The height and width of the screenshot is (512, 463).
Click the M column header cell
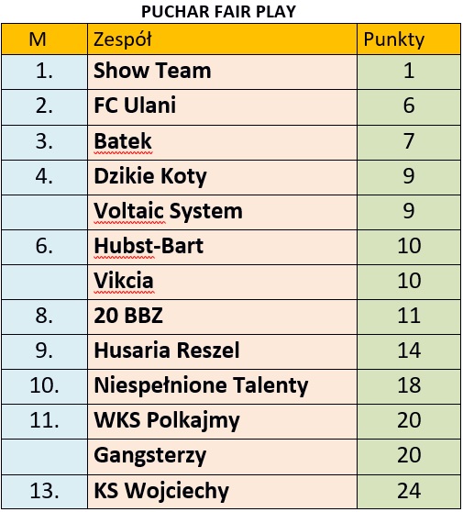[x=44, y=39]
